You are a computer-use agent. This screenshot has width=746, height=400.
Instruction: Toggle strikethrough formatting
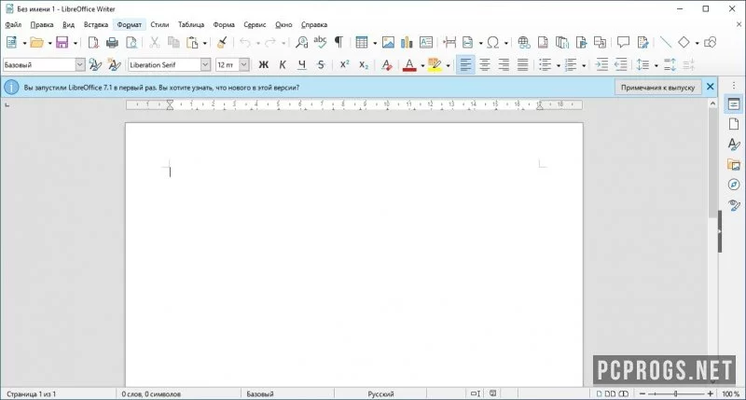tap(321, 64)
